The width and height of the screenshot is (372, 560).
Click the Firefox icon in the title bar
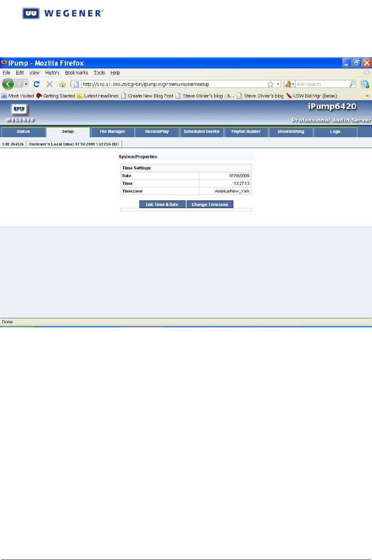pos(4,62)
